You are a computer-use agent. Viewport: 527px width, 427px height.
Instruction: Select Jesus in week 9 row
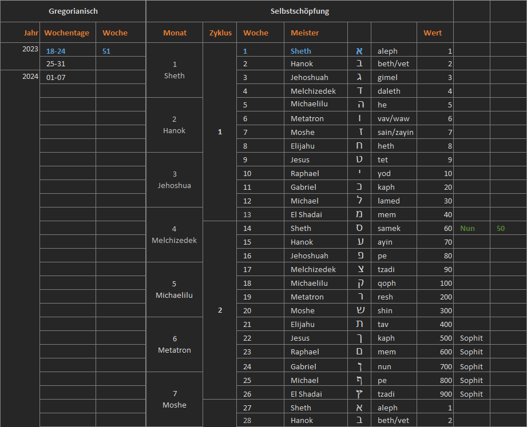[316, 159]
